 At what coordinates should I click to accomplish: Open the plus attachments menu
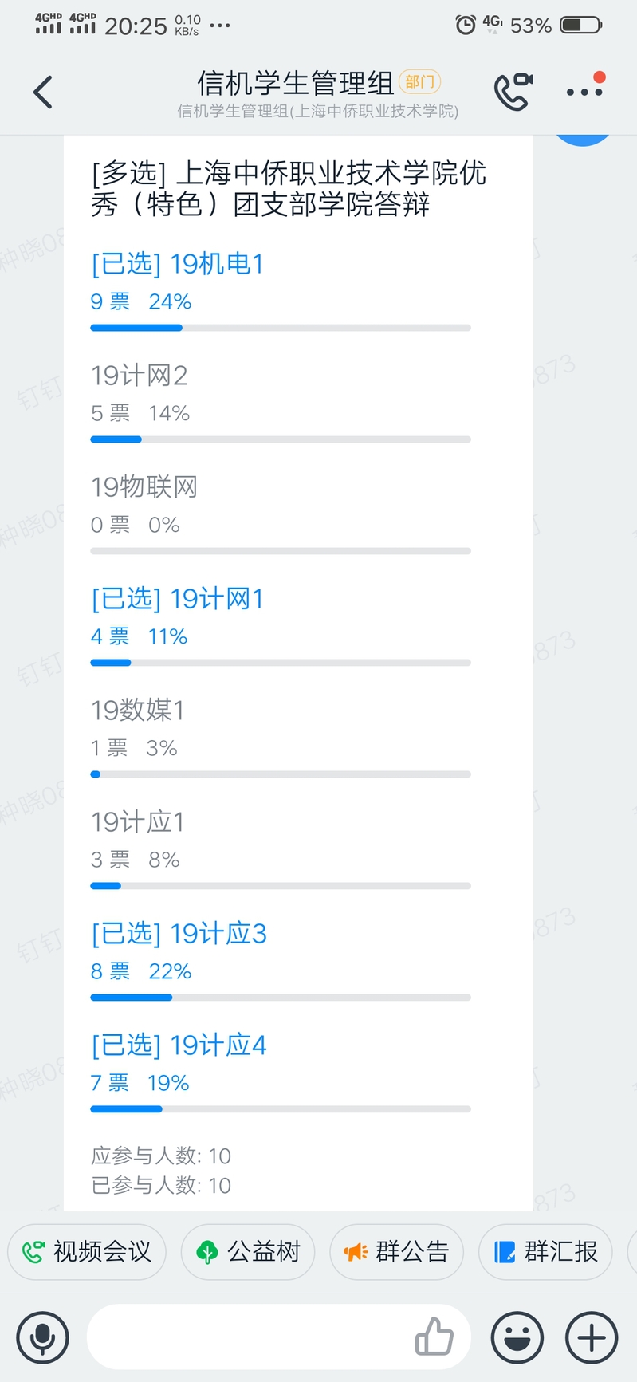point(592,1337)
